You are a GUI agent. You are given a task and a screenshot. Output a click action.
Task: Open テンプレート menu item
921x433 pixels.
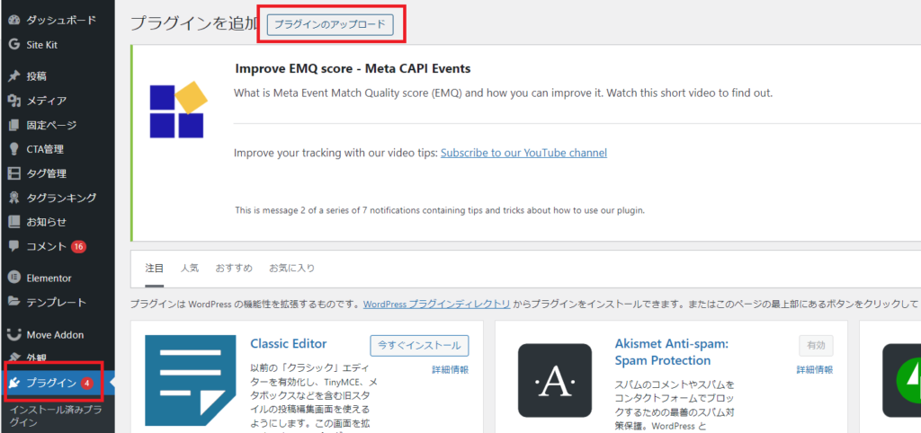pyautogui.click(x=57, y=303)
